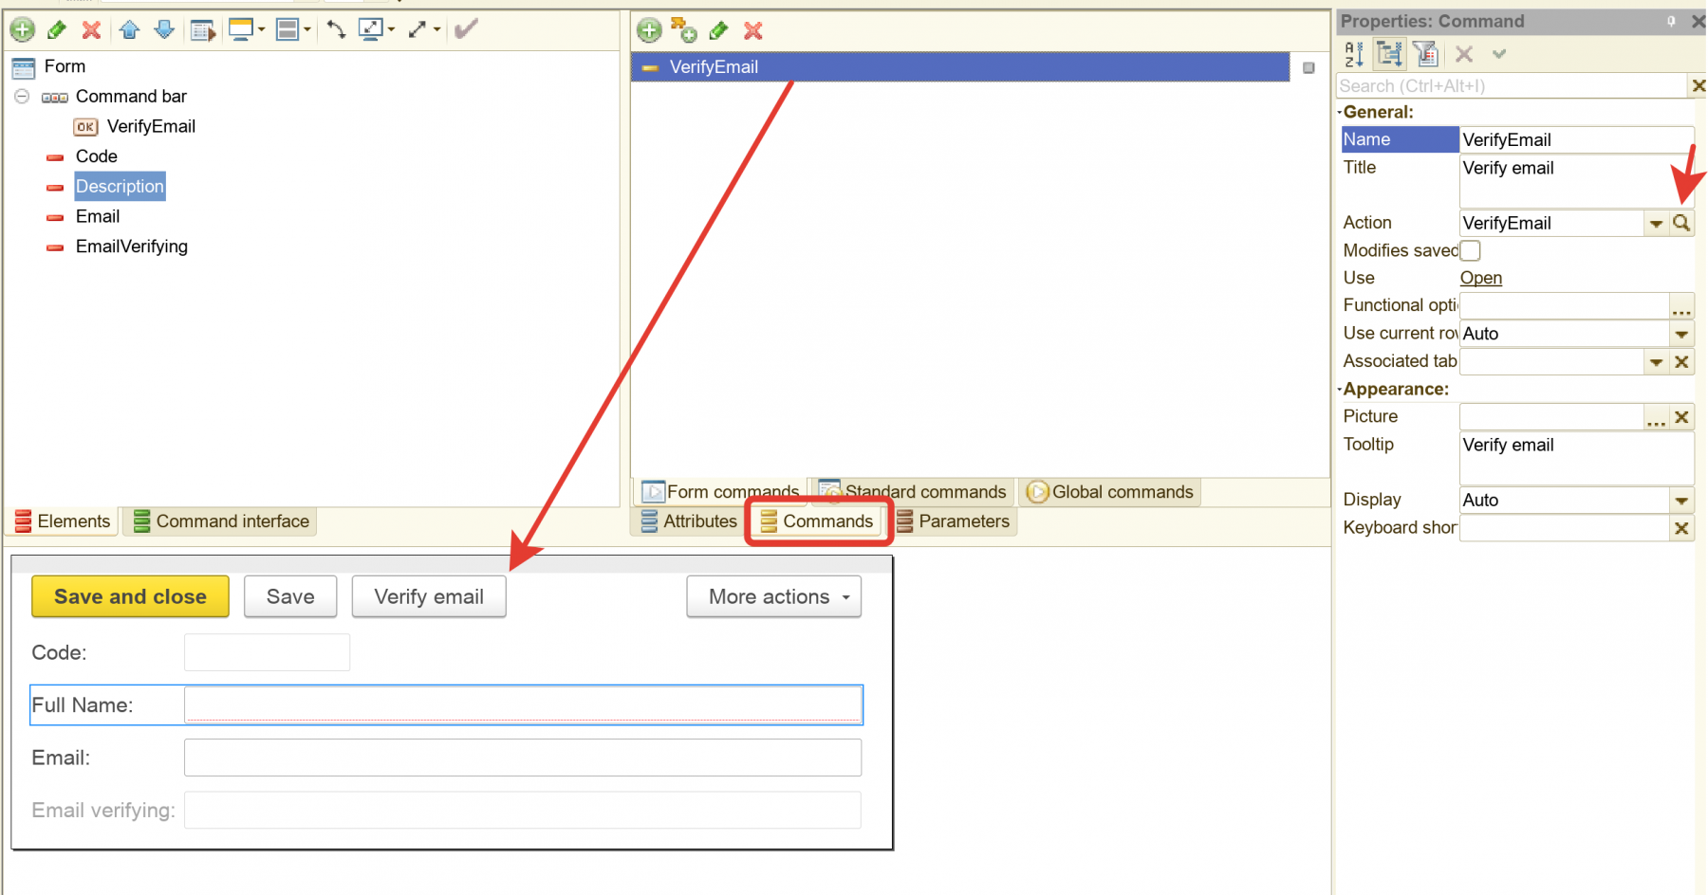The width and height of the screenshot is (1708, 895).
Task: Click the greyed check mark icon in the elements toolbar
Action: tap(465, 29)
